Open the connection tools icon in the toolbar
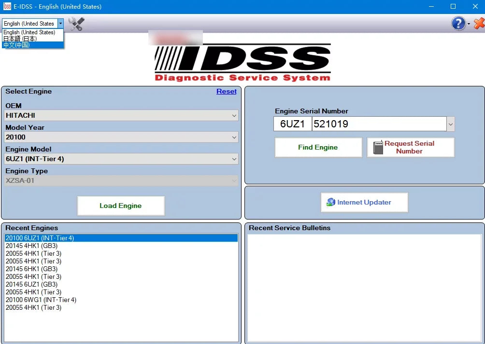 pyautogui.click(x=76, y=23)
